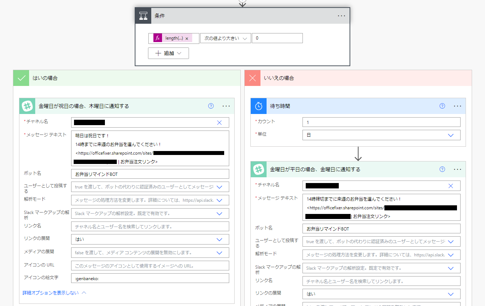Open the ellipsis menu on the 条件 card
The width and height of the screenshot is (485, 306).
click(341, 15)
